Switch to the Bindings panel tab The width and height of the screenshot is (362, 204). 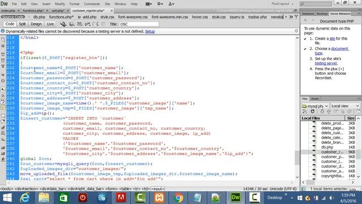tap(322, 14)
